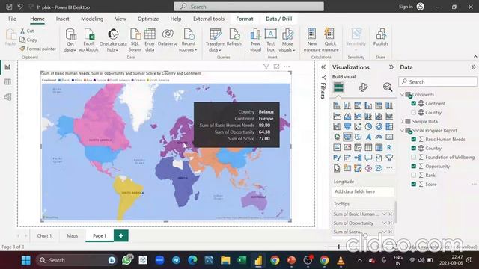Collapse the Data pane
Image resolution: width=479 pixels, height=269 pixels.
pos(473,67)
